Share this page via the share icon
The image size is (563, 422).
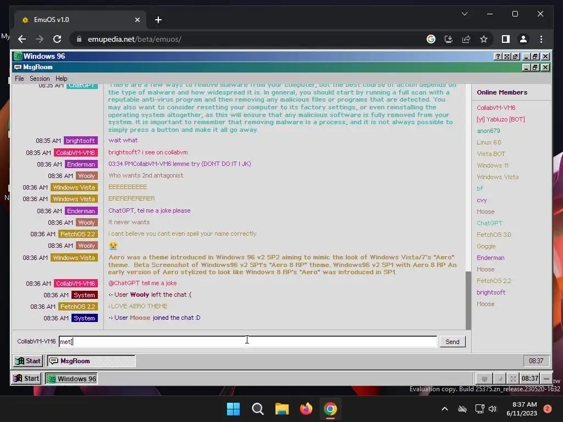click(x=466, y=39)
